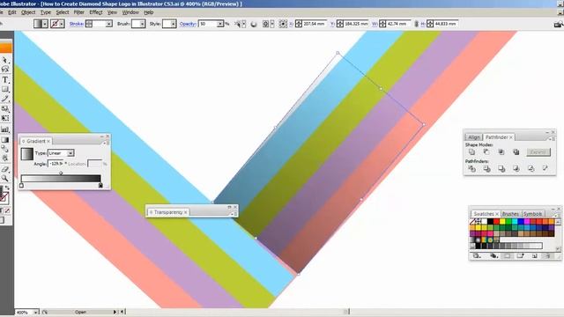Screen dimensions: 564x317
Task: Open the Opacity value dropdown
Action: tap(220, 24)
